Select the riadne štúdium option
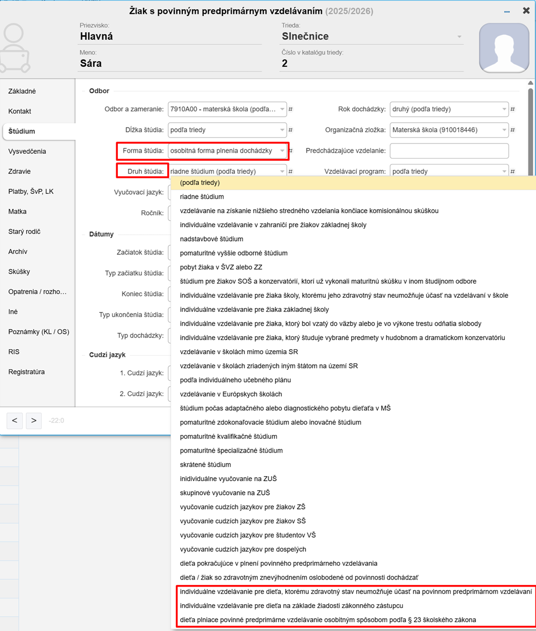Screen dimensions: 536x631 353,197
